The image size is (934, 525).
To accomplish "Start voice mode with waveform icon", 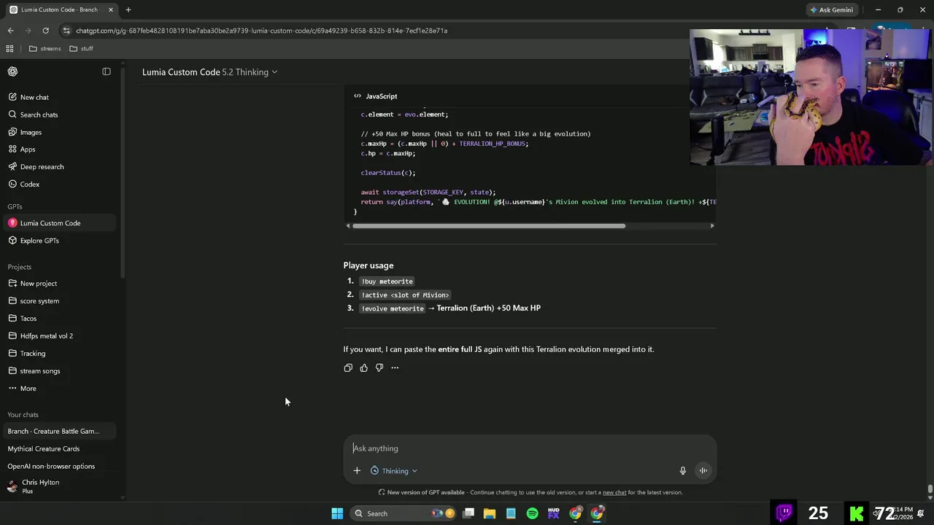I will tap(703, 471).
